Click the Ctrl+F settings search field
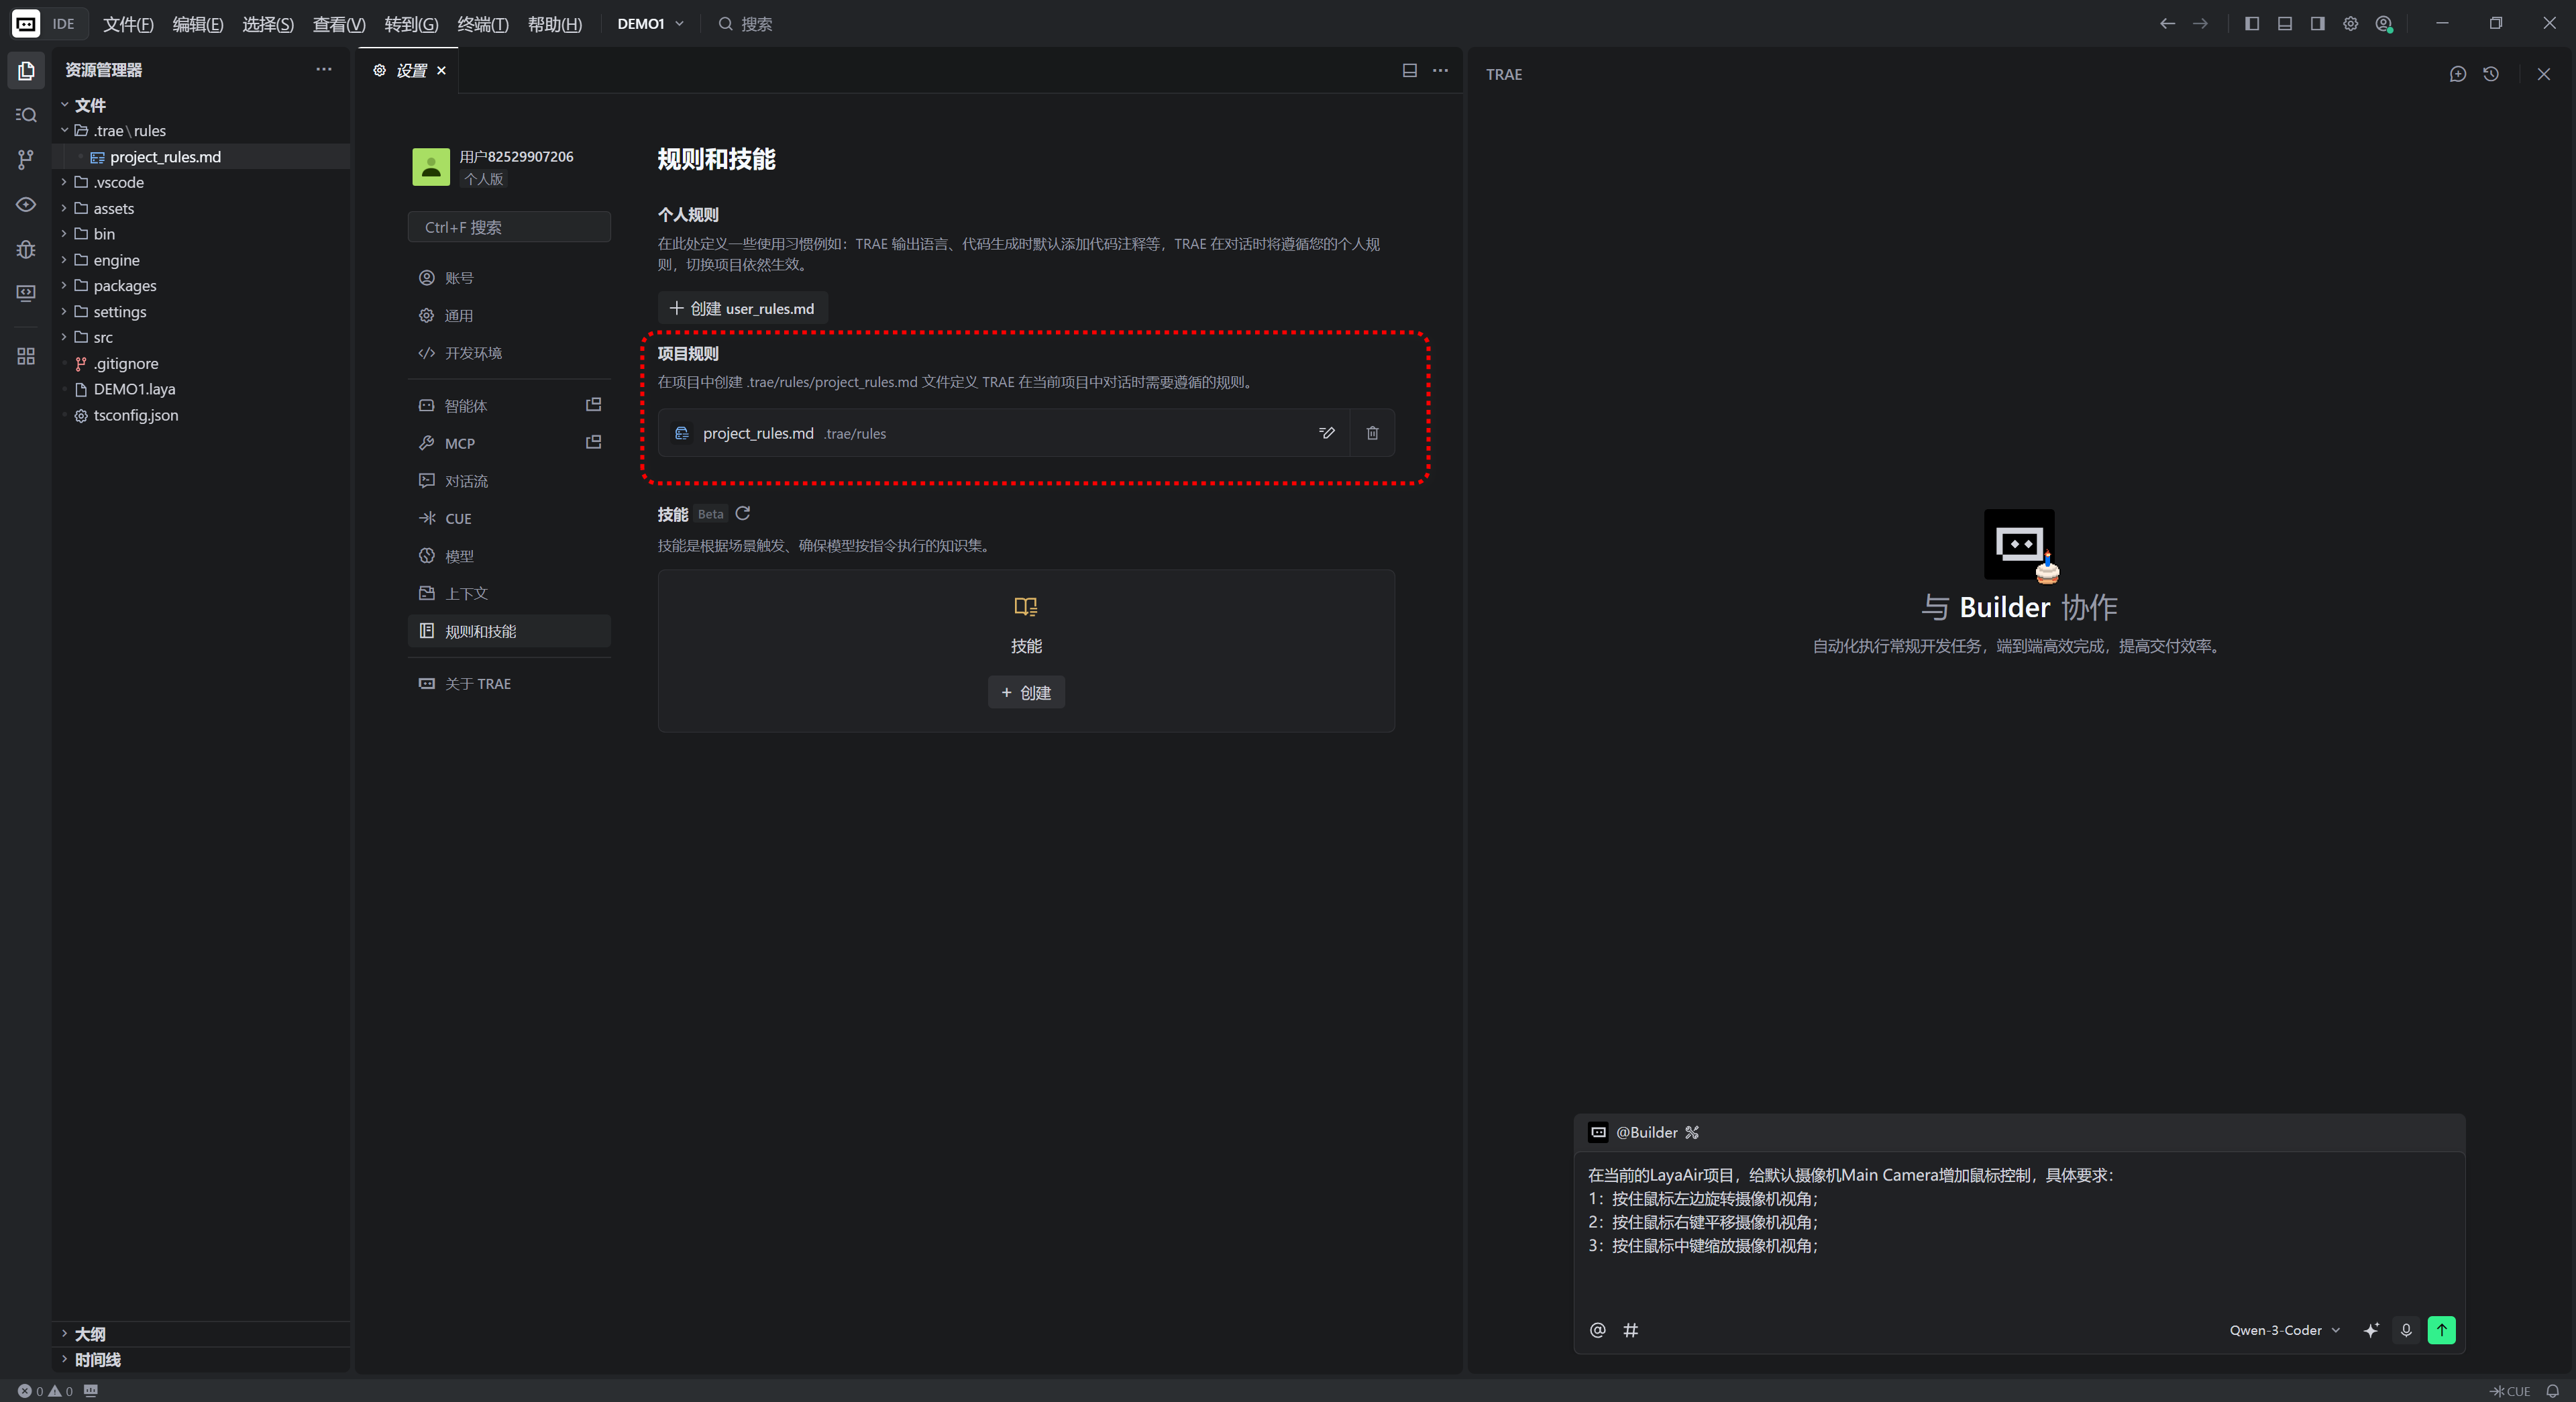Screen dimensions: 2576x1402 point(509,227)
